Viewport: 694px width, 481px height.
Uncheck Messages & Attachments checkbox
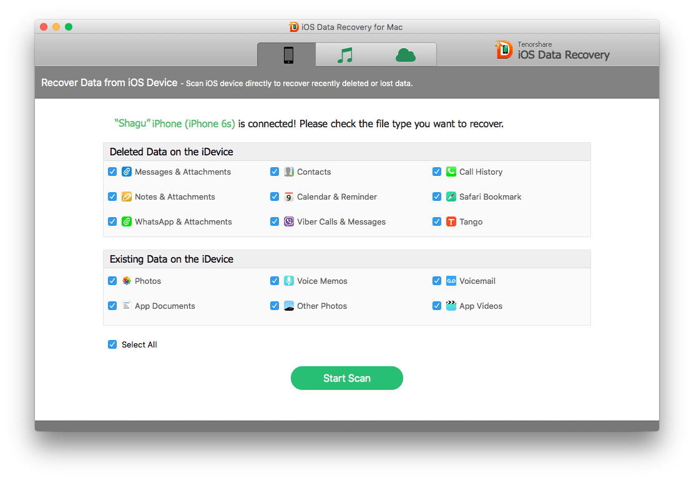112,172
